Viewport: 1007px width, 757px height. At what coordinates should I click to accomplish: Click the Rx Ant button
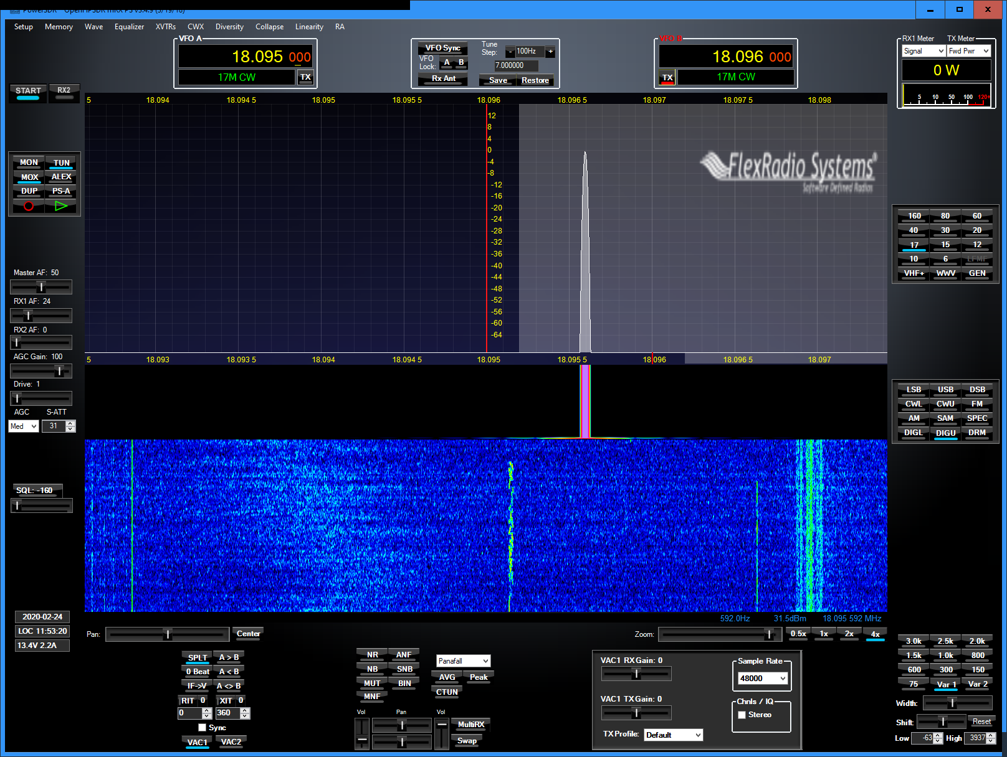(x=444, y=78)
